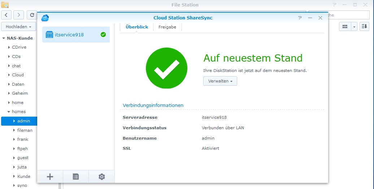This screenshot has height=189, width=374.
Task: Click the File Station tree scrollbar
Action: tap(60, 186)
